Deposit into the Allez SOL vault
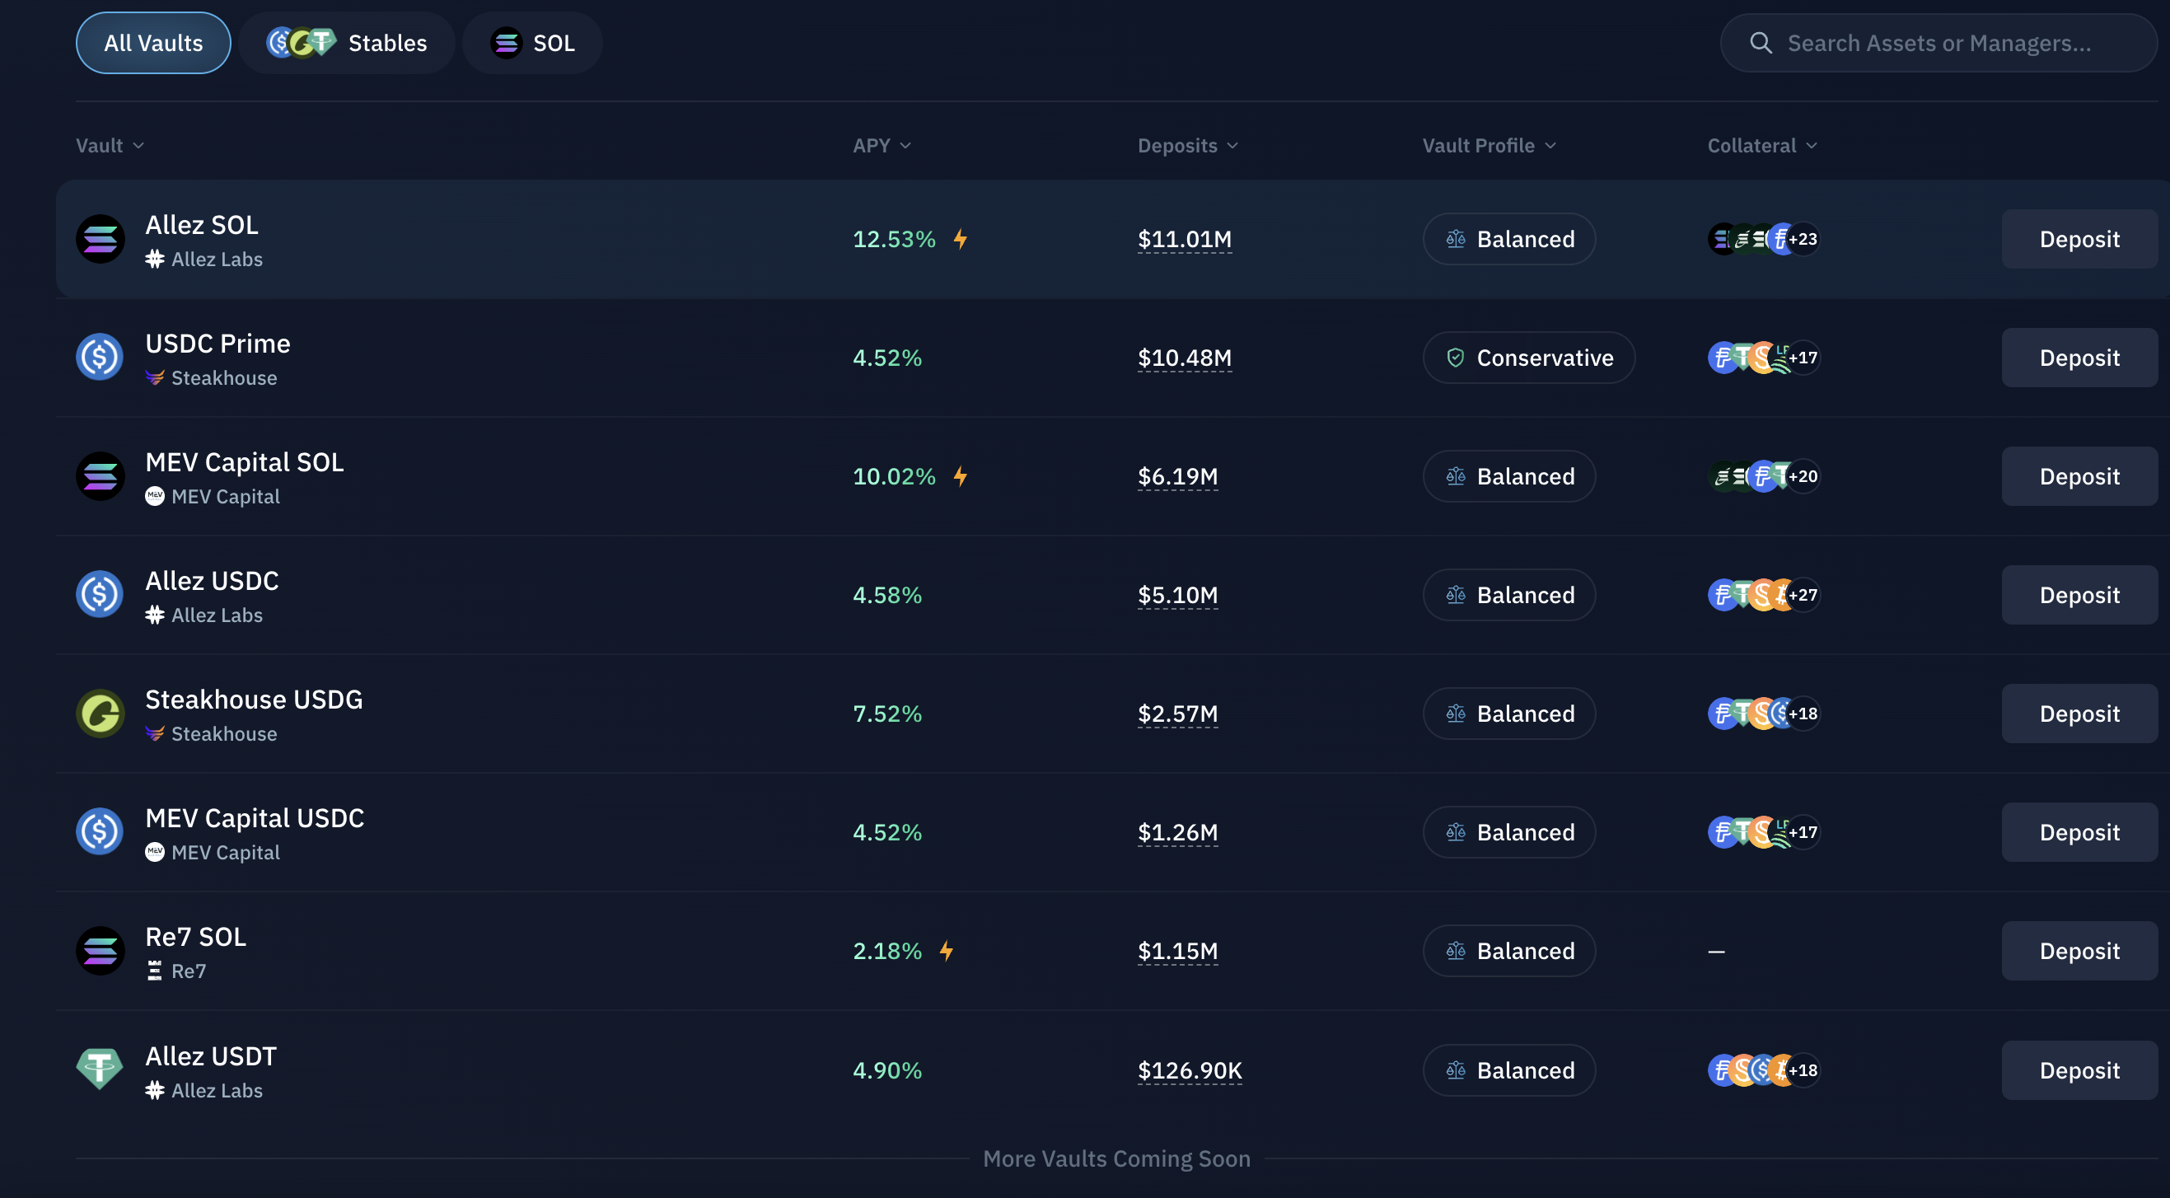Image resolution: width=2170 pixels, height=1198 pixels. (2079, 239)
